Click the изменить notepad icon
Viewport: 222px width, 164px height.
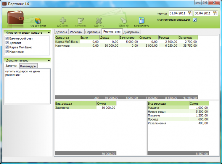81,21
